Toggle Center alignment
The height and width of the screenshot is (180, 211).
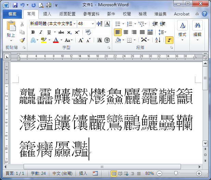[126, 32]
